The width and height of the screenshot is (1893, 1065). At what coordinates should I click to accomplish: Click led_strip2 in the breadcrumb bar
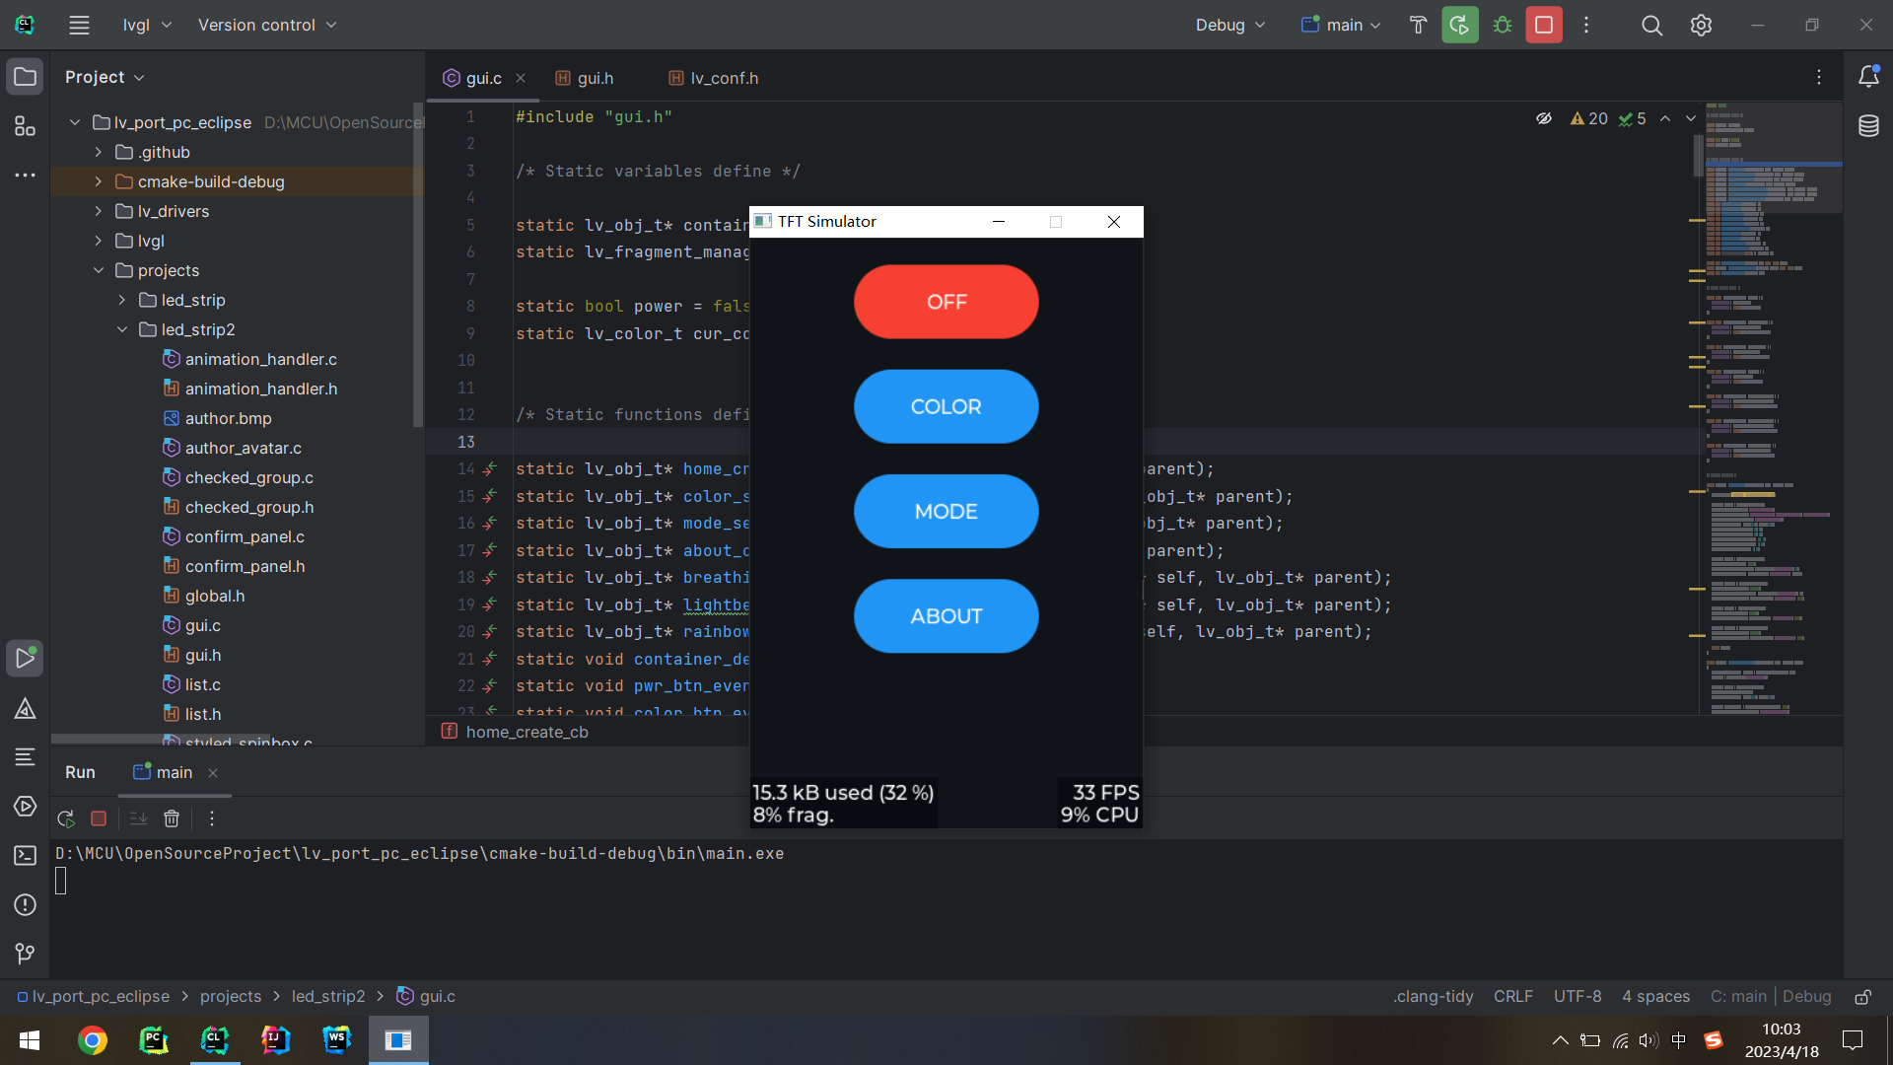(x=328, y=996)
